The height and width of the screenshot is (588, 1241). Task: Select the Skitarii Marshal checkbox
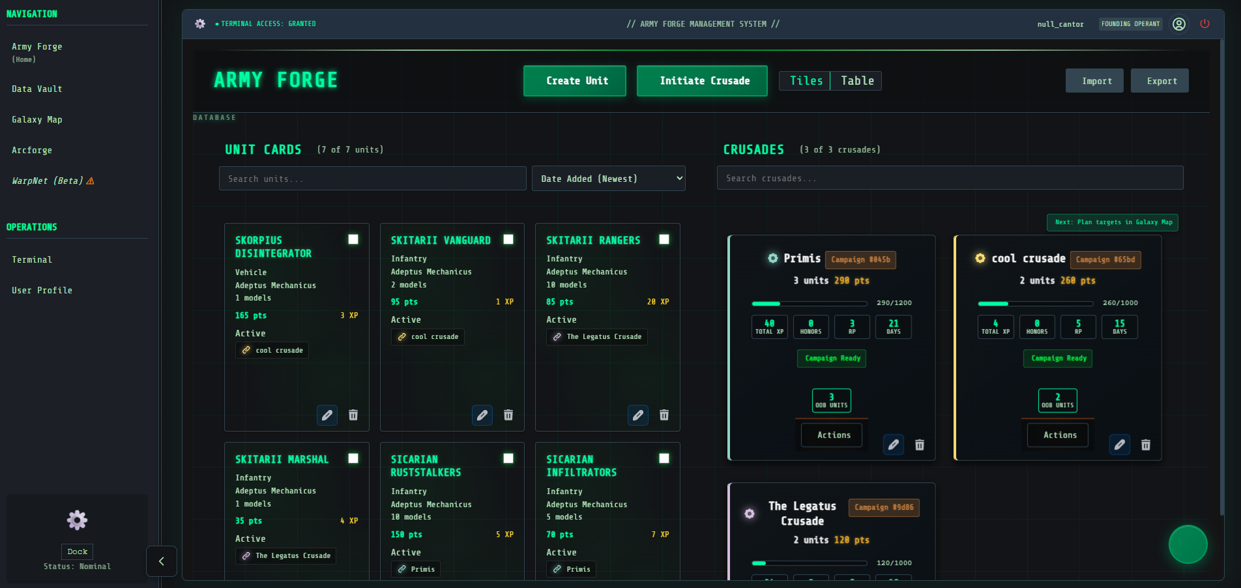pos(353,458)
